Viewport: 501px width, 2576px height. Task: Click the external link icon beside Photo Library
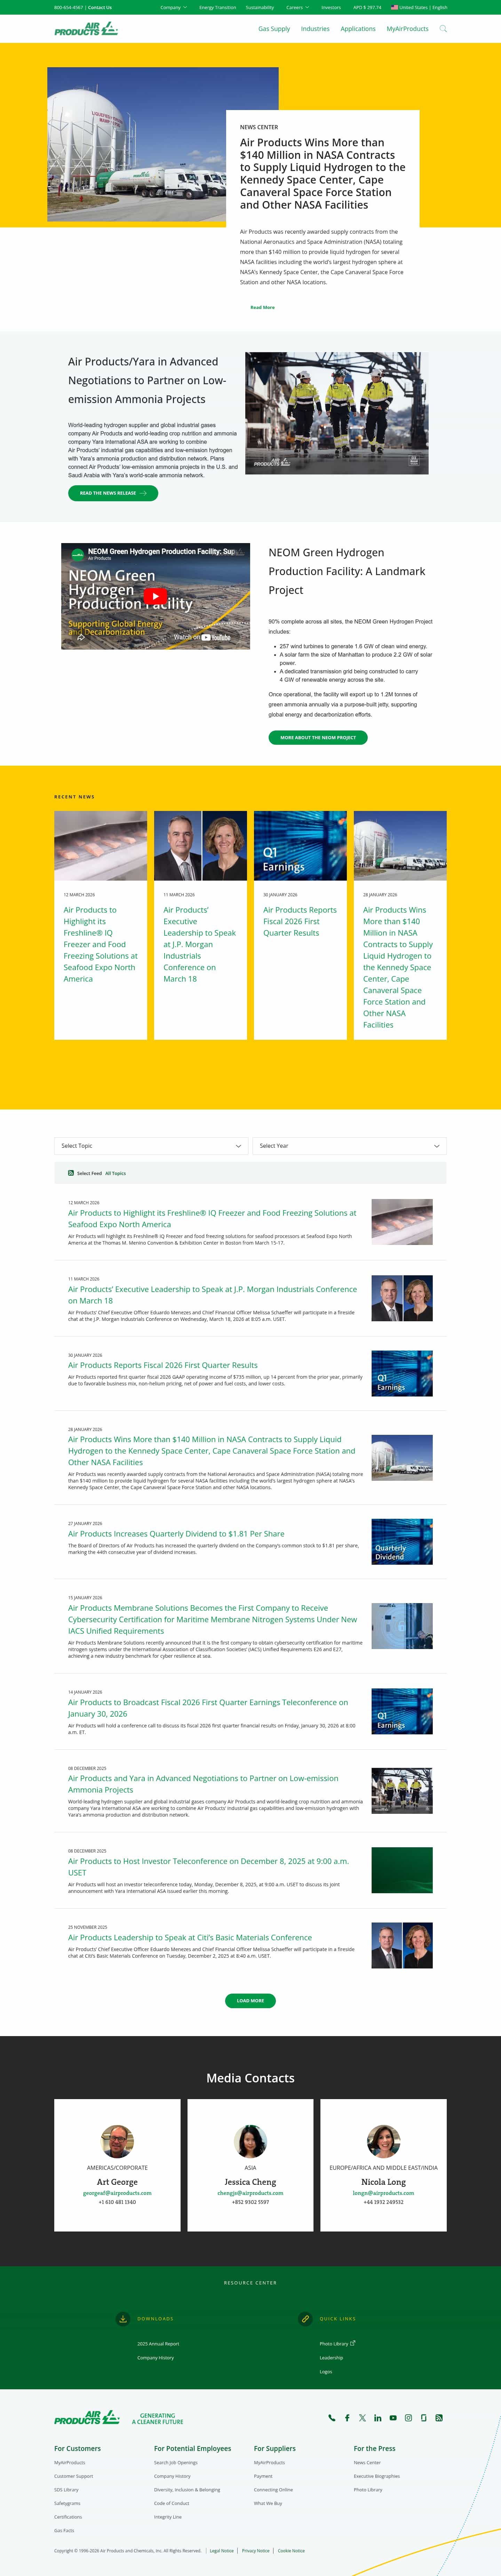[x=353, y=2343]
